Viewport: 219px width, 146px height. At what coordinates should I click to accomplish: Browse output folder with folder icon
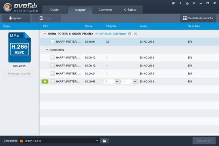click(104, 141)
